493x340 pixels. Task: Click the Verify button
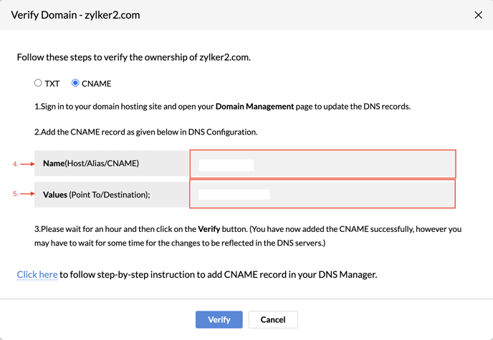click(219, 319)
